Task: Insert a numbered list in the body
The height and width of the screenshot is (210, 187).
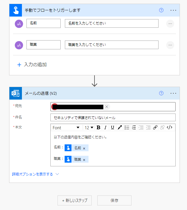Action: [134, 128]
